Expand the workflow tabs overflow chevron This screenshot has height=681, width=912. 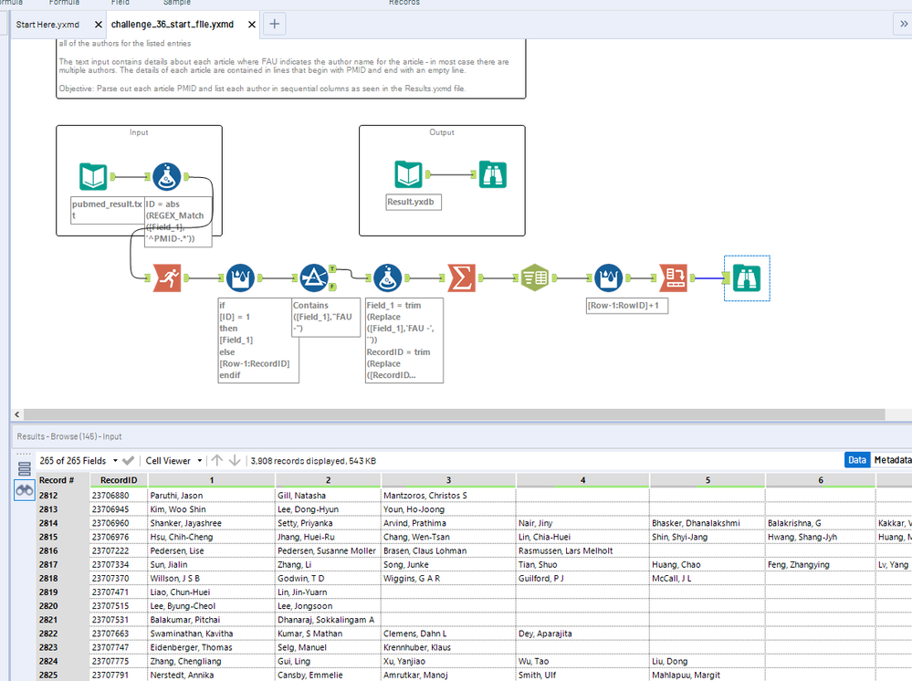pyautogui.click(x=904, y=25)
